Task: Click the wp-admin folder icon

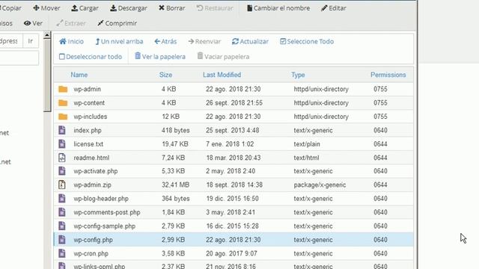Action: [x=63, y=89]
